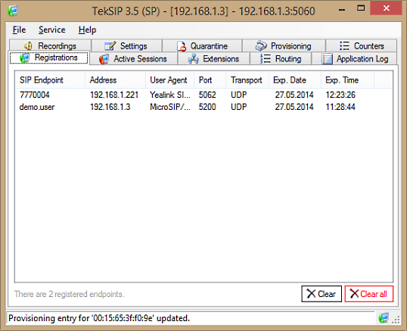The image size is (407, 331).
Task: Click the Quarantine tab document icon
Action: tap(182, 46)
